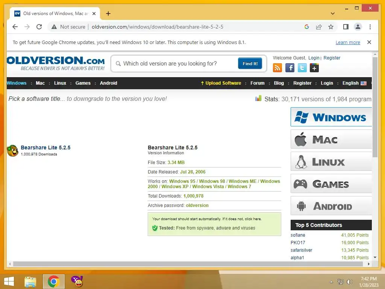Click Login in the black nav bar
The width and height of the screenshot is (385, 289).
click(327, 83)
